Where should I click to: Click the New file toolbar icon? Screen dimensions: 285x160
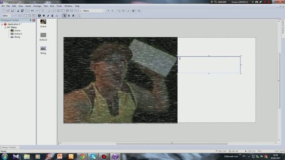[4, 11]
